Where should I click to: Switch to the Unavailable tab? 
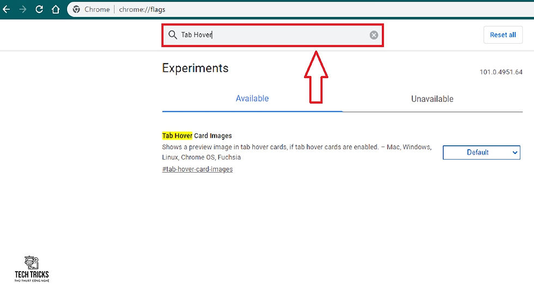pos(432,99)
